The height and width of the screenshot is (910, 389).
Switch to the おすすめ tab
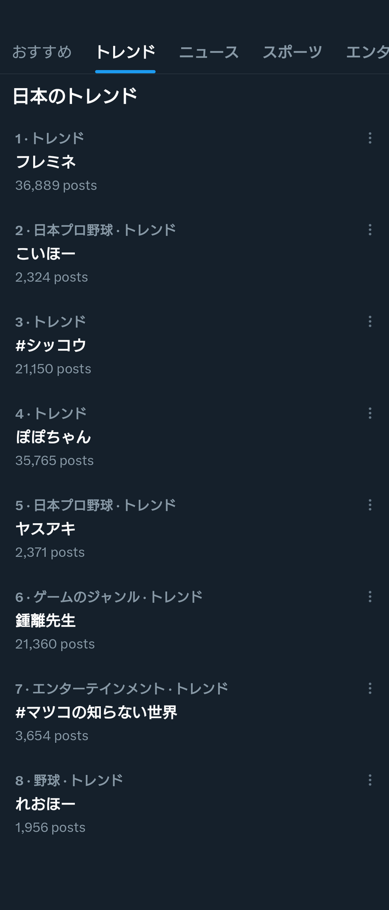coord(42,52)
